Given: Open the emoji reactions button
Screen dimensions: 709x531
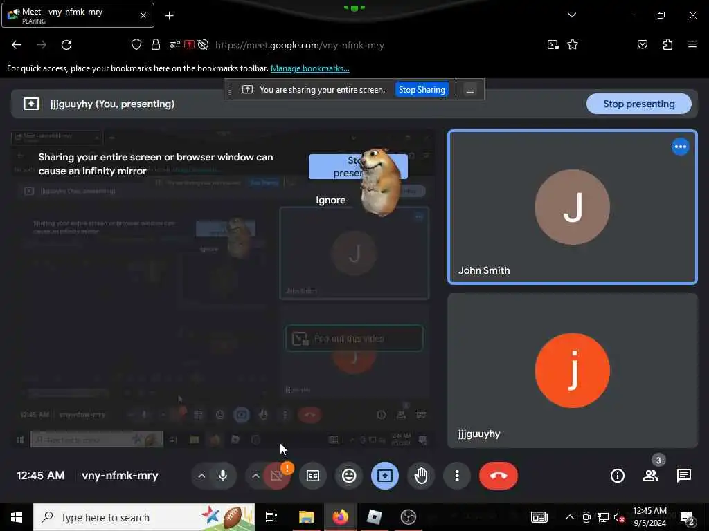Looking at the screenshot, I should pos(349,476).
